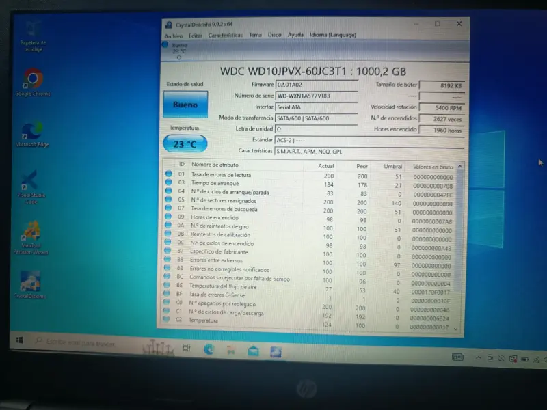Maximize the CrystalDiskInfo window
The height and width of the screenshot is (410, 547).
[438, 24]
